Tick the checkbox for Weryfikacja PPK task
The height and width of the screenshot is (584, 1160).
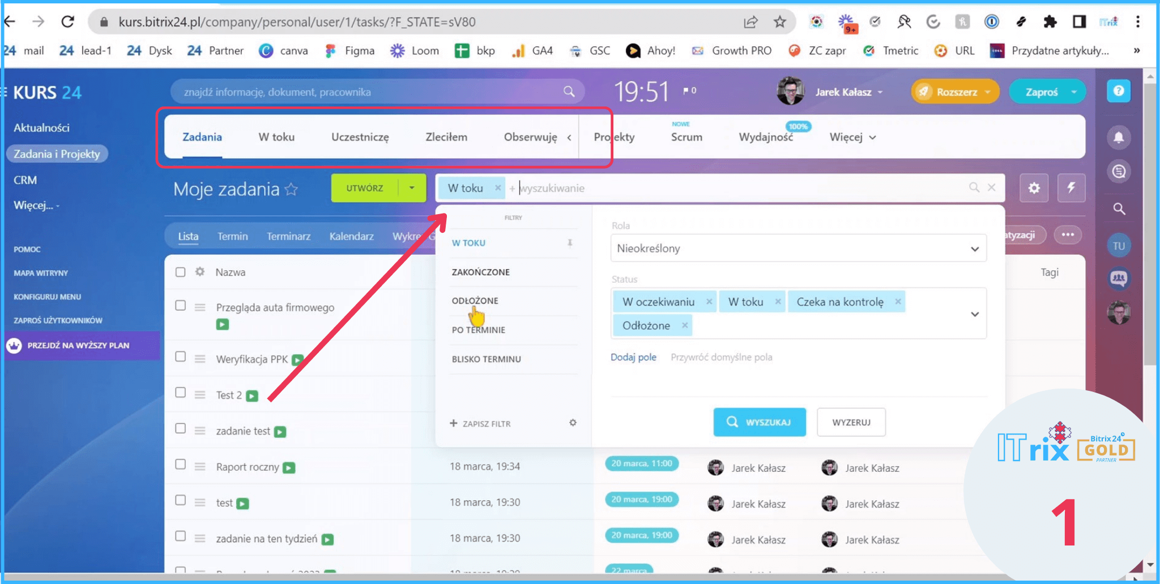pos(181,357)
